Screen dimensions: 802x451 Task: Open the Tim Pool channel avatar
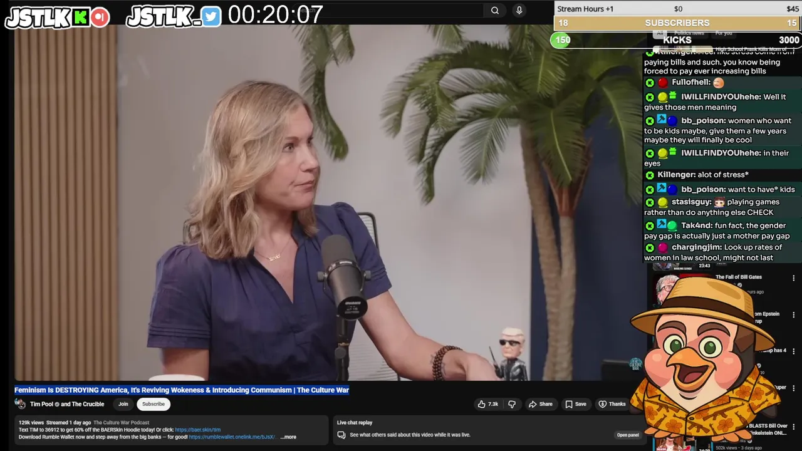20,404
